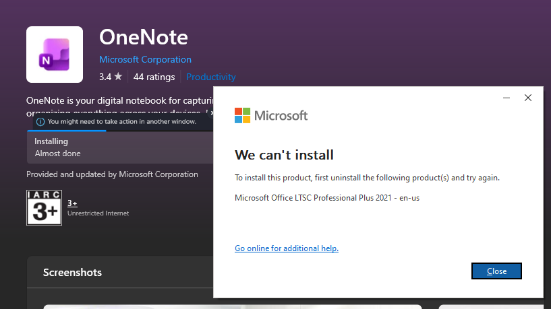Click the 'Installing' status text

coord(51,141)
